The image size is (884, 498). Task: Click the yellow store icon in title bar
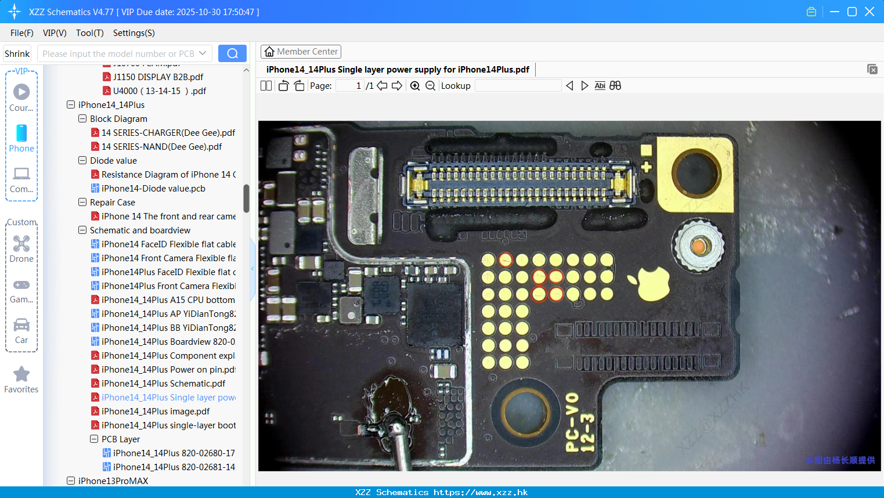(x=811, y=12)
